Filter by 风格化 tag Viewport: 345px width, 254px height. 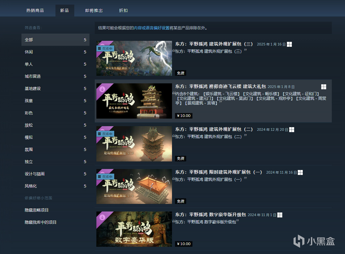point(55,186)
